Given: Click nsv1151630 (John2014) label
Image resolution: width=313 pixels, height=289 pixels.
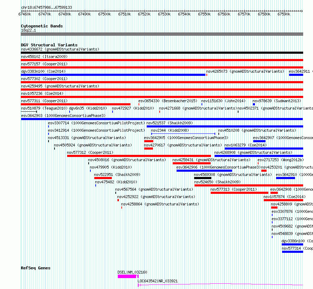Looking at the screenshot, I should click(x=223, y=101).
